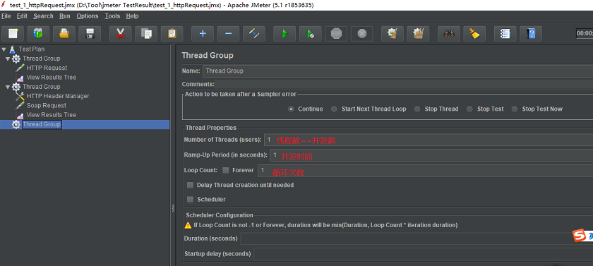Open the Templates toolbar icon
Viewport: 593px width, 266px height.
[x=39, y=34]
